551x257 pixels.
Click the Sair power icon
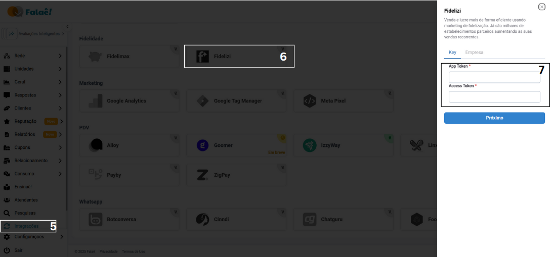coord(7,250)
